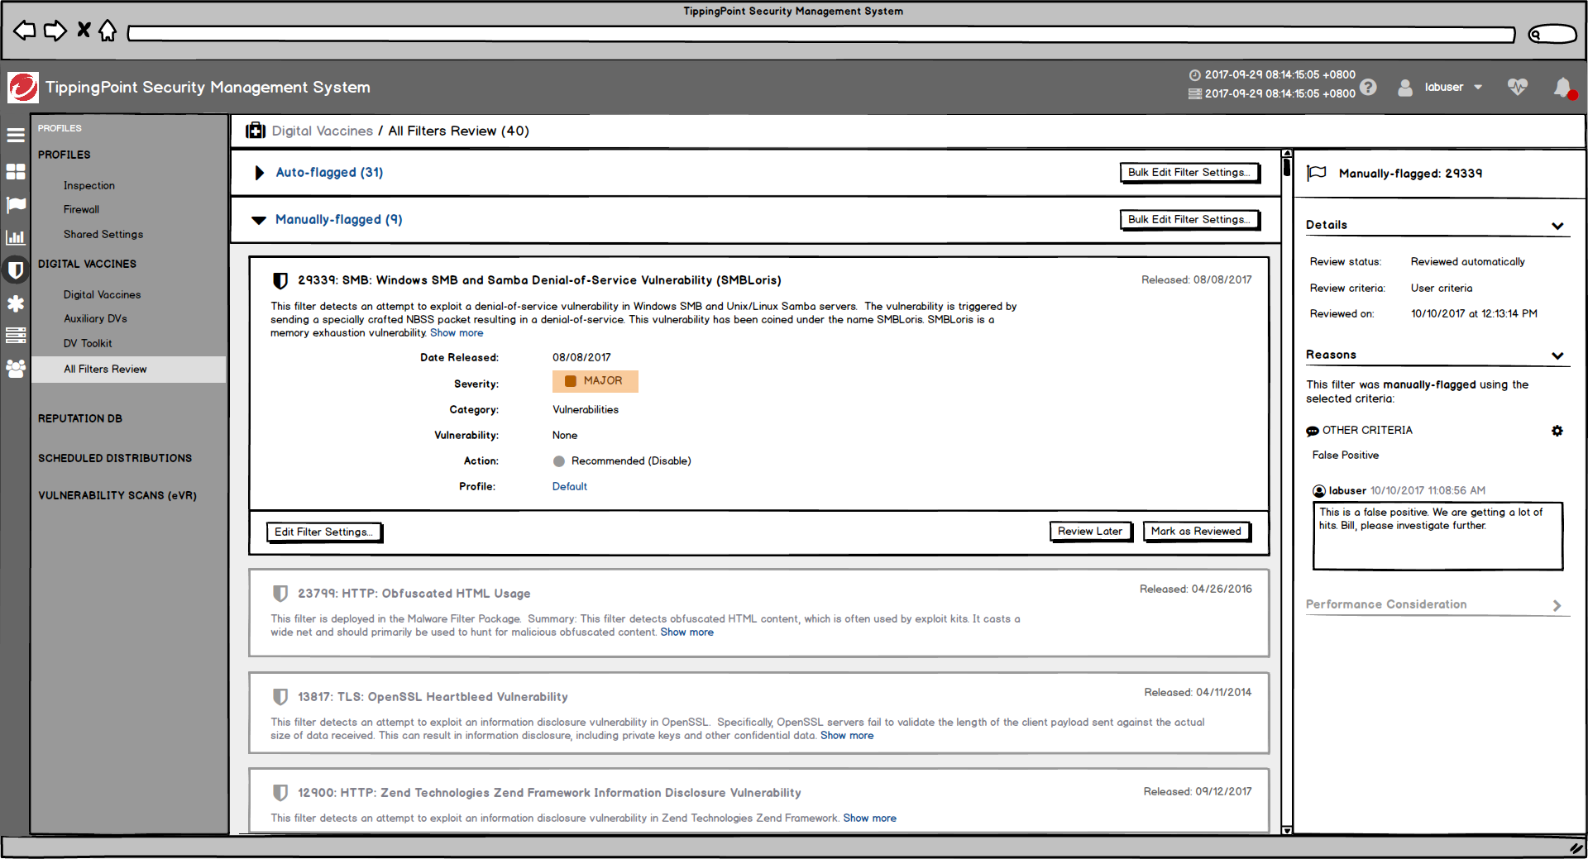1588x859 pixels.
Task: Select DV Toolkit menu item
Action: point(88,343)
